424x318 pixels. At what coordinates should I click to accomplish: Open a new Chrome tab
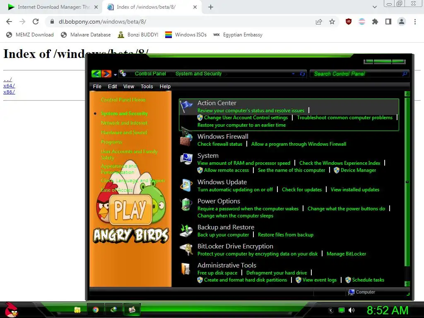tap(211, 7)
